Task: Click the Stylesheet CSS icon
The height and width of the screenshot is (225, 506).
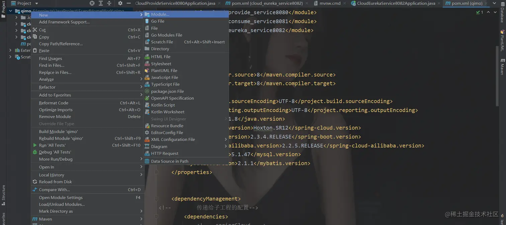Action: pos(147,64)
